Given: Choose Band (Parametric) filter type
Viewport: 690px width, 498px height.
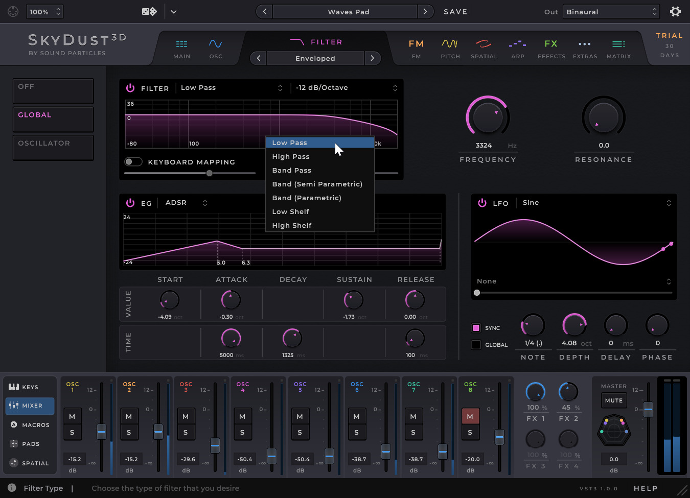Looking at the screenshot, I should (x=320, y=198).
